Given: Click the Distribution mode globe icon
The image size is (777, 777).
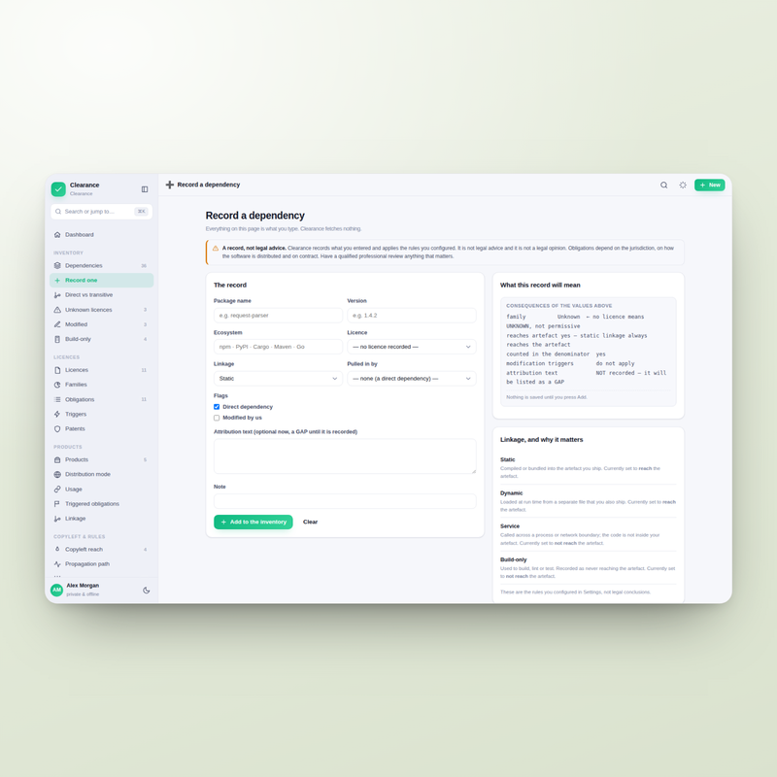Looking at the screenshot, I should (x=57, y=474).
